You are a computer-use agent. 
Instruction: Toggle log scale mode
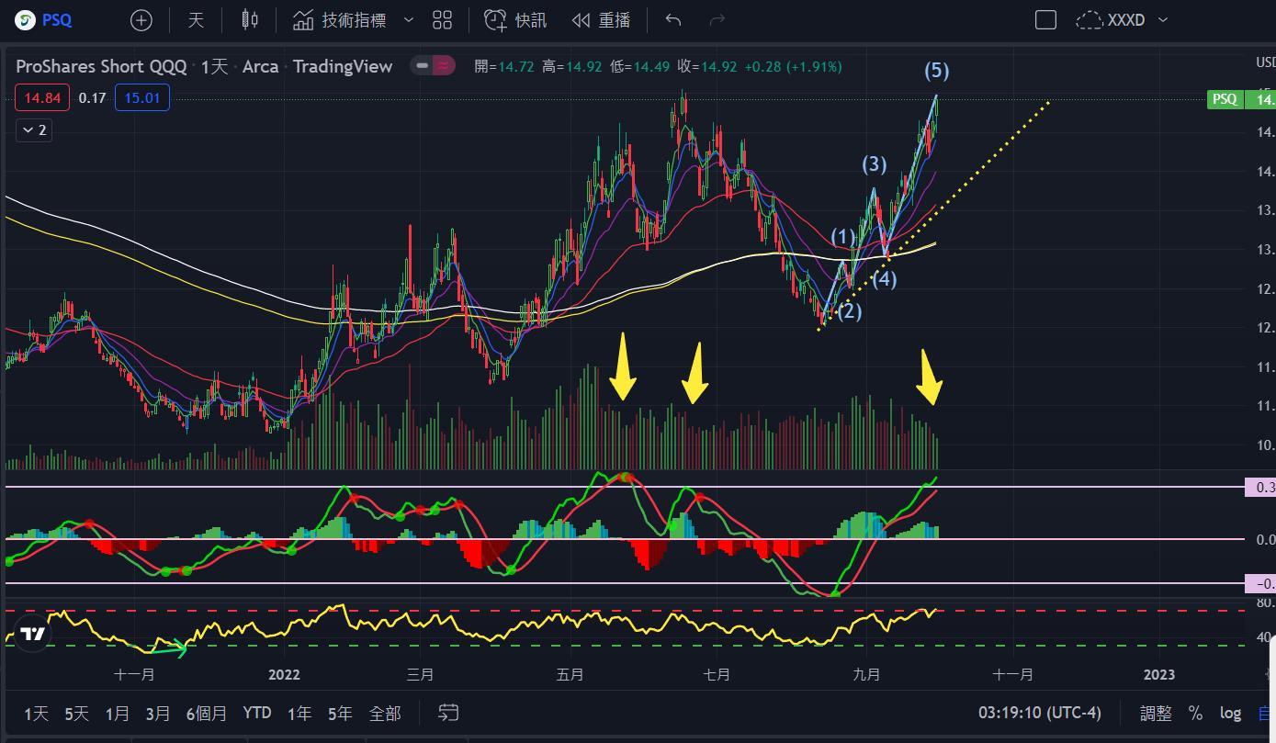pos(1230,713)
